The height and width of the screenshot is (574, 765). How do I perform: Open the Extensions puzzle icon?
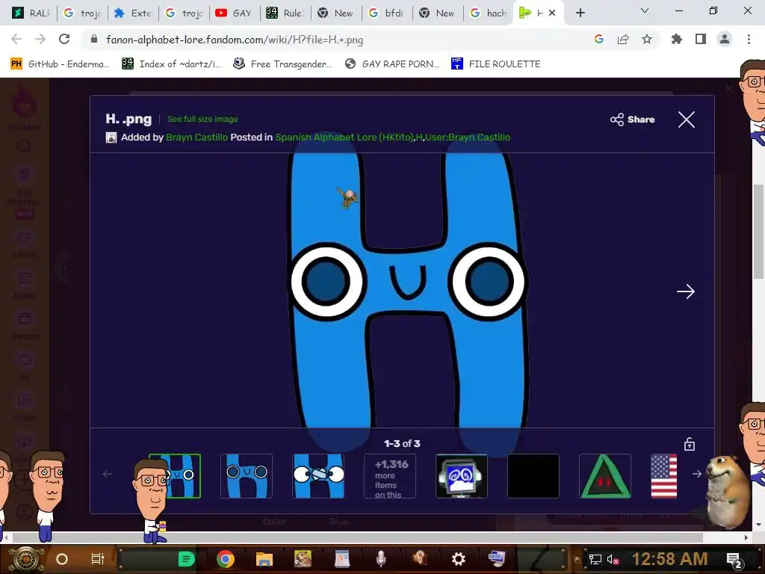(677, 39)
